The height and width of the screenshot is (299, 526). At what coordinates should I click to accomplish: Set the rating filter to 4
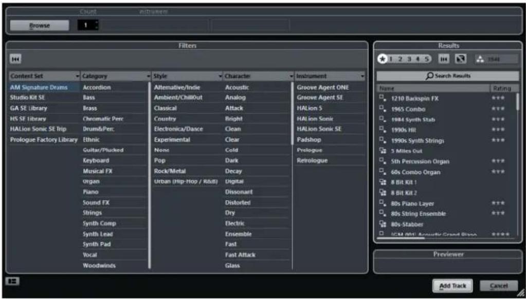418,59
